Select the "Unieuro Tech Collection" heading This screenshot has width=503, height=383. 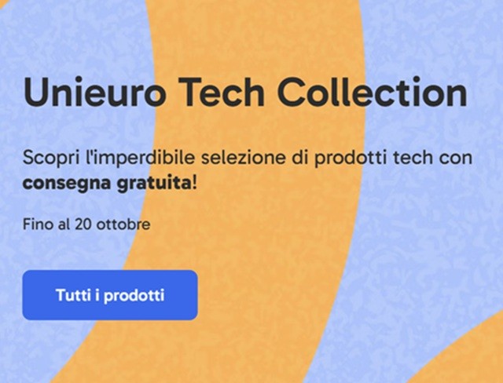click(x=245, y=92)
